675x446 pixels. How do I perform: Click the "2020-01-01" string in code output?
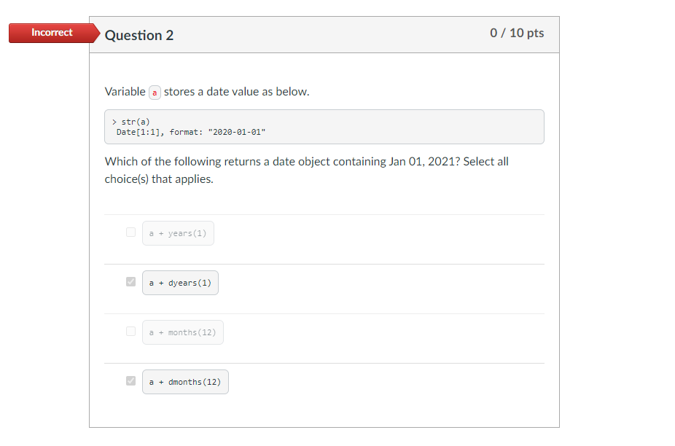pyautogui.click(x=237, y=132)
